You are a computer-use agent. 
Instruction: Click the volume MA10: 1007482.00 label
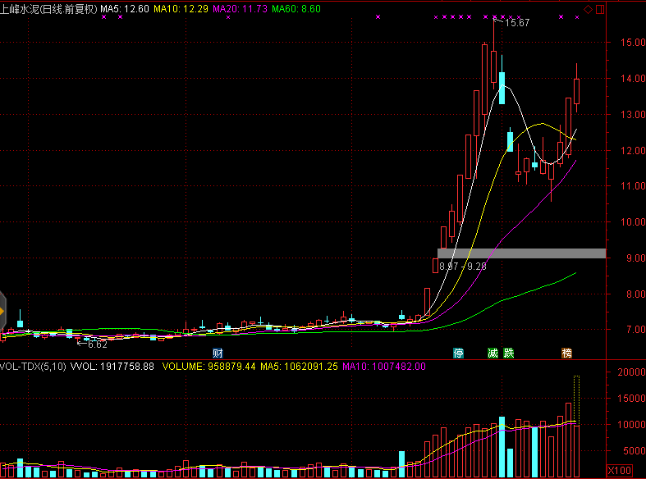click(x=383, y=367)
